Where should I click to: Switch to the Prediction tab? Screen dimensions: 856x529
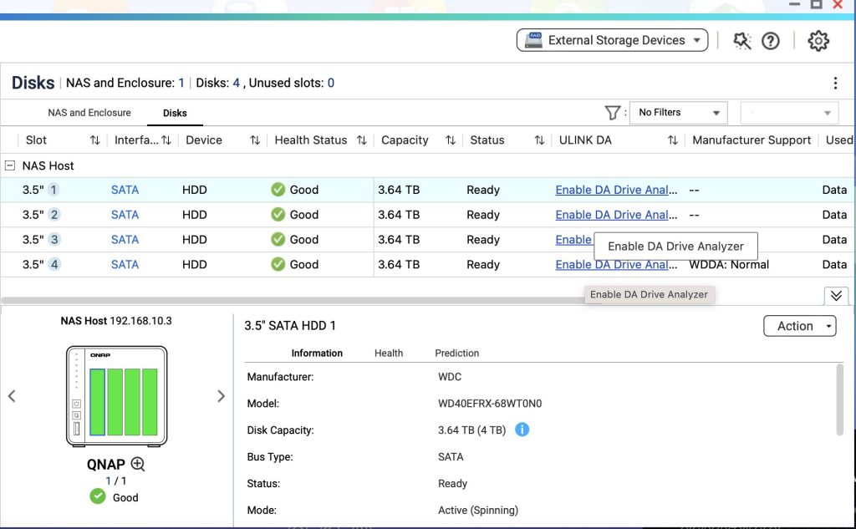tap(456, 353)
